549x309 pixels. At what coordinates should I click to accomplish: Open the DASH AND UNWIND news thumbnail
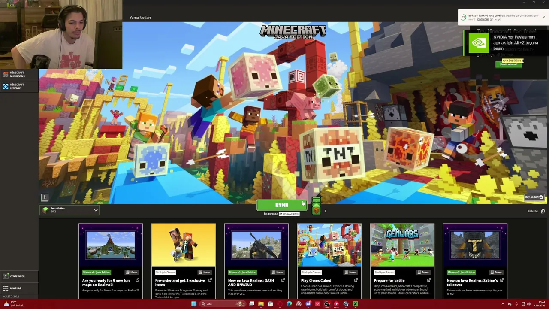pyautogui.click(x=256, y=245)
